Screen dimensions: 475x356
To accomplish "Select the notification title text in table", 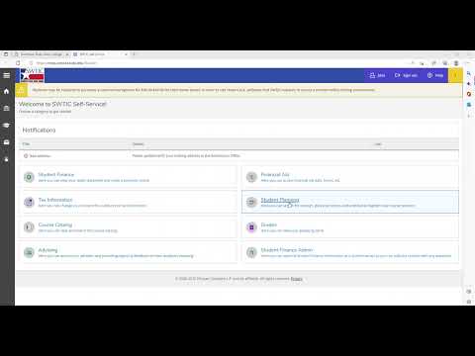I will [x=40, y=156].
